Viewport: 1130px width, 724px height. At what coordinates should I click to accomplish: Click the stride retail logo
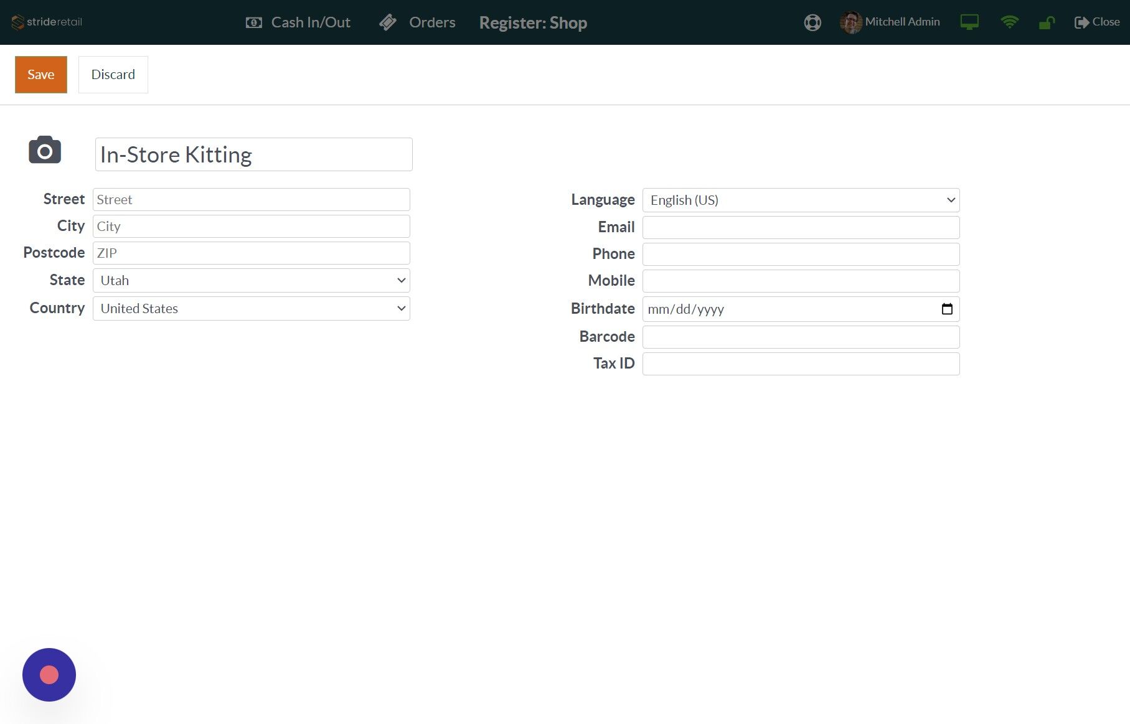(x=45, y=22)
